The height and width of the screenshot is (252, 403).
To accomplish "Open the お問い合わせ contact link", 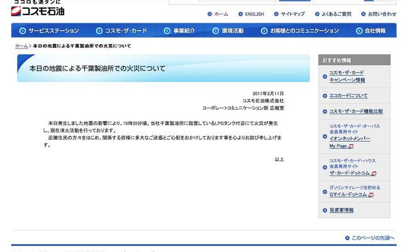I will tap(382, 14).
